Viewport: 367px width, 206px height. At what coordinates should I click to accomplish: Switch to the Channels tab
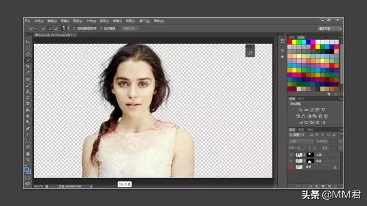(x=301, y=130)
